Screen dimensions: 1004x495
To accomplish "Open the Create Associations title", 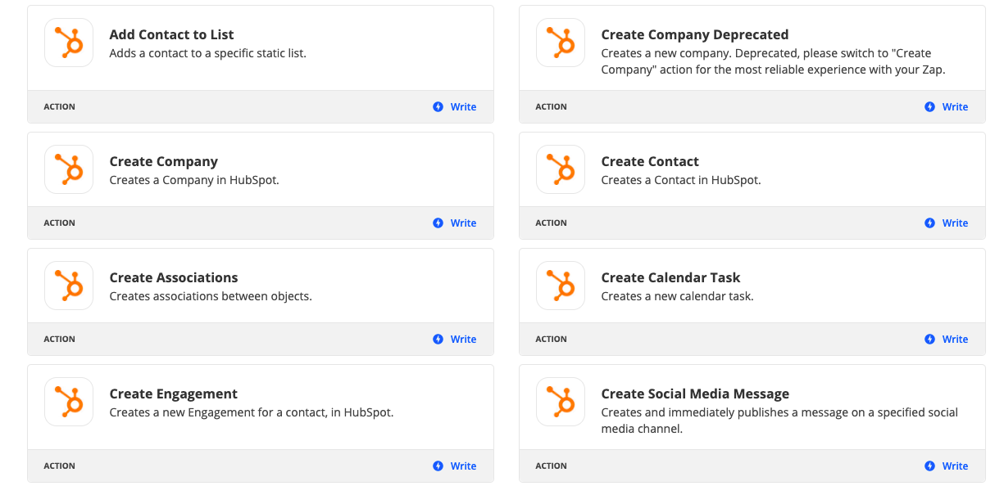I will (x=174, y=278).
